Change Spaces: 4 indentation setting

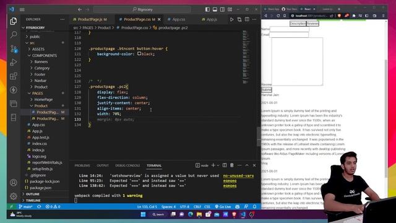click(x=168, y=206)
